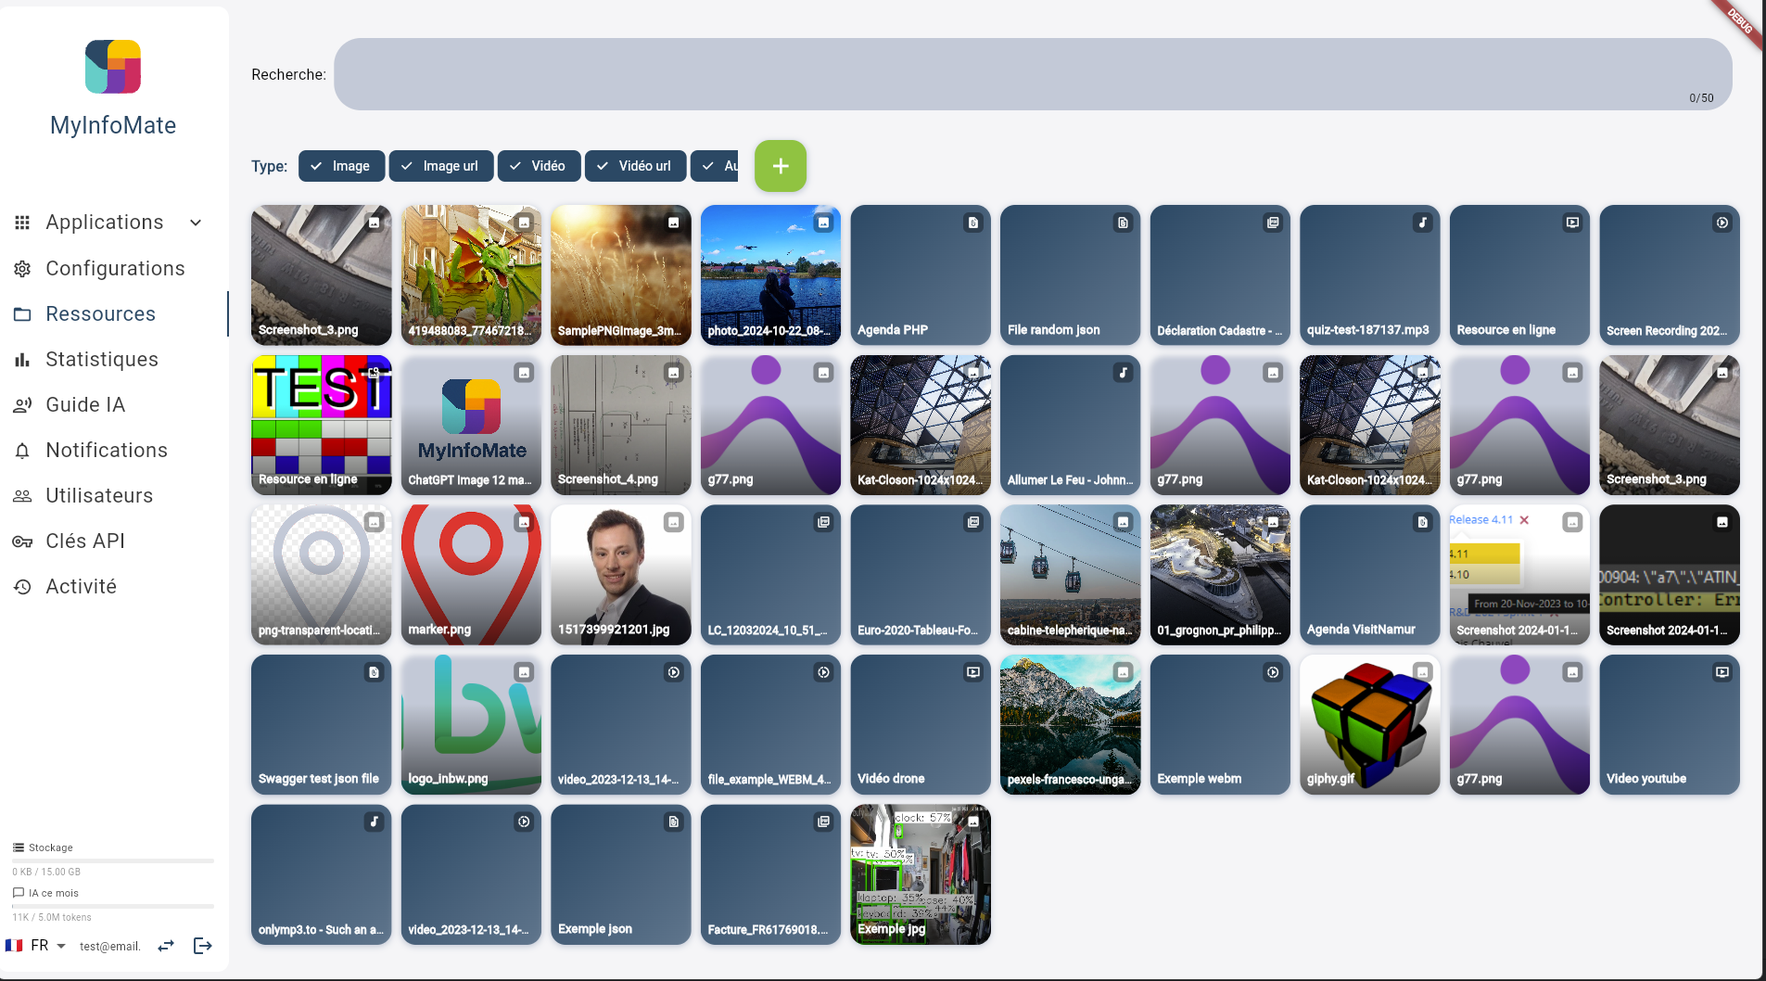Toggle the Image type filter
Viewport: 1766px width, 981px height.
coord(341,166)
